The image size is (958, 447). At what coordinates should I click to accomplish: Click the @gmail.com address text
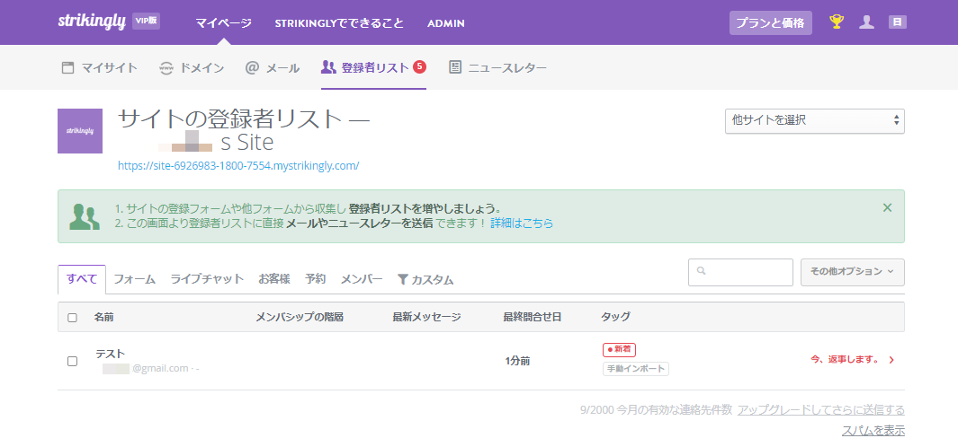click(x=160, y=368)
